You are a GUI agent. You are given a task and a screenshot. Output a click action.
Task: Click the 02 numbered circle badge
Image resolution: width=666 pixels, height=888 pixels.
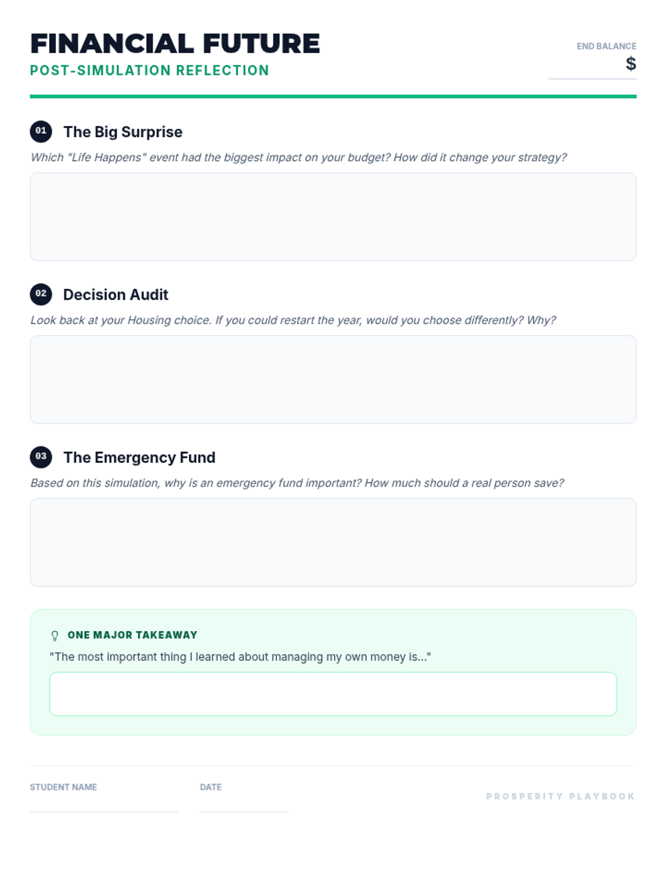(x=41, y=294)
